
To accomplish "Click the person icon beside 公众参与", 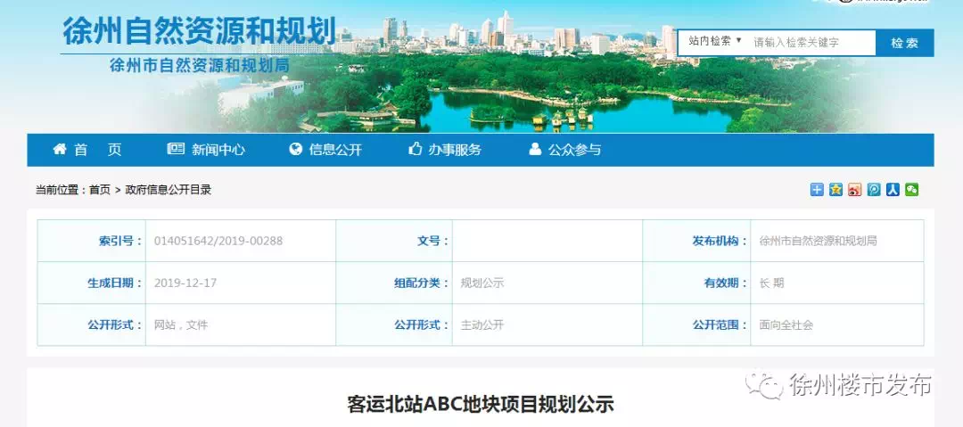I will point(535,149).
